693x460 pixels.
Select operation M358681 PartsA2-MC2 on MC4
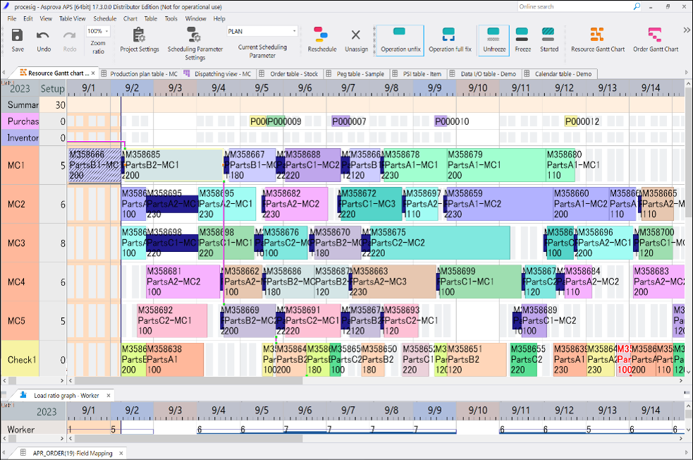click(183, 282)
